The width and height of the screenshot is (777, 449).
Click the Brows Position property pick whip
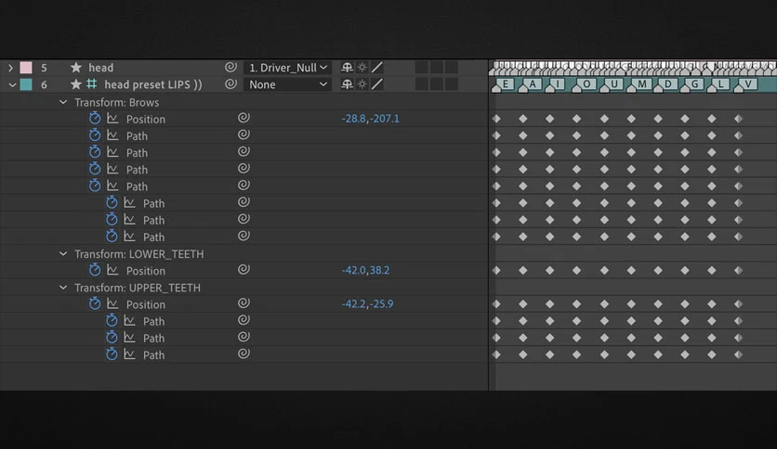(244, 118)
